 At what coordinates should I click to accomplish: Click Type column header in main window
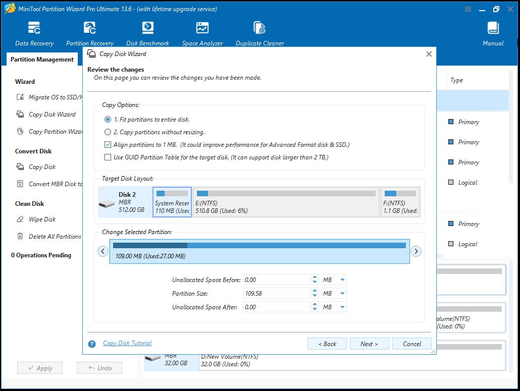456,80
